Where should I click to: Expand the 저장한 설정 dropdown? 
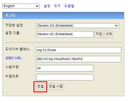(78, 26)
